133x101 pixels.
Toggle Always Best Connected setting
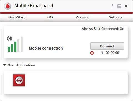click(103, 29)
